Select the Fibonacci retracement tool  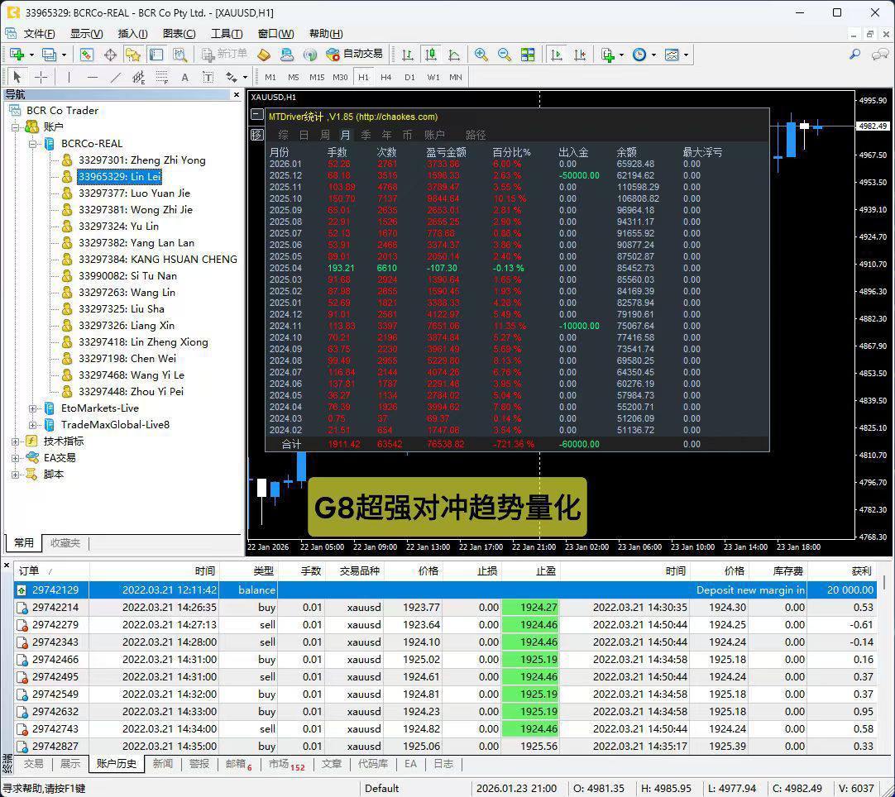[162, 77]
